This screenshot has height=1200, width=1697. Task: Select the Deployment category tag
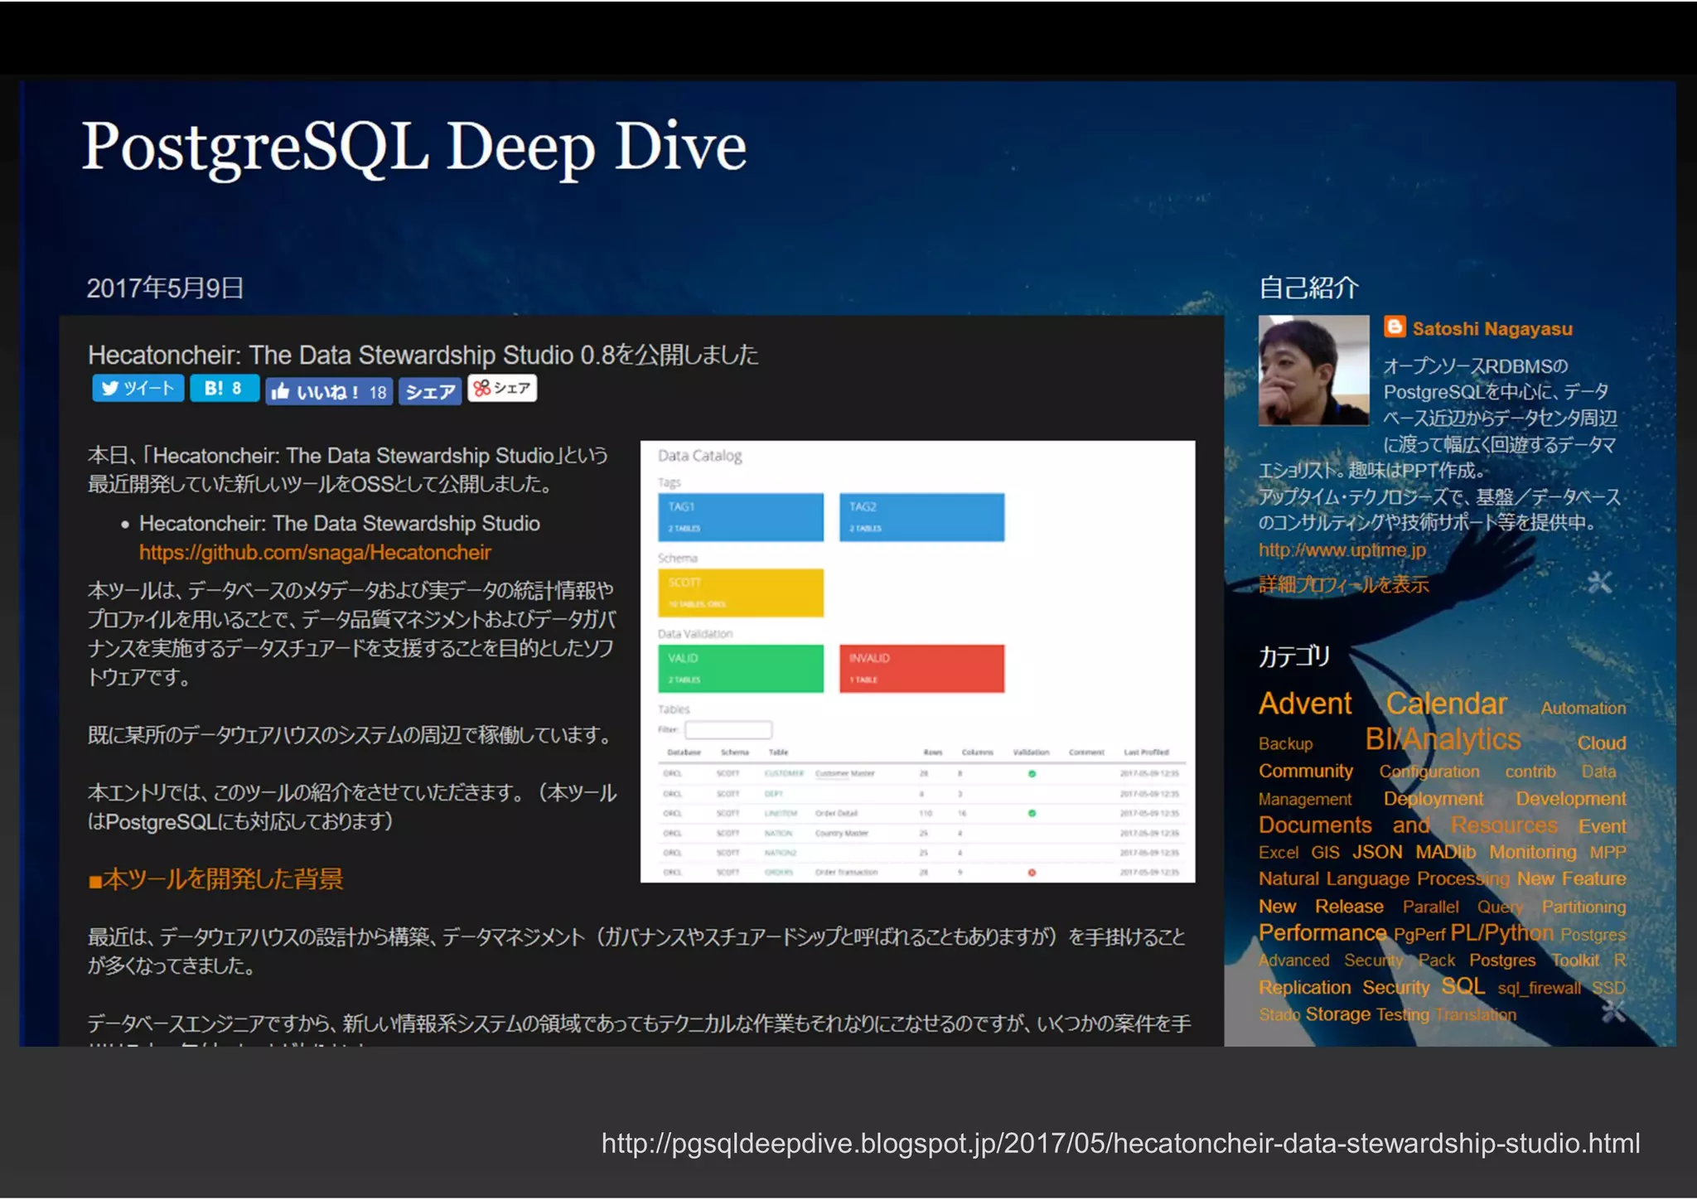[x=1433, y=799]
